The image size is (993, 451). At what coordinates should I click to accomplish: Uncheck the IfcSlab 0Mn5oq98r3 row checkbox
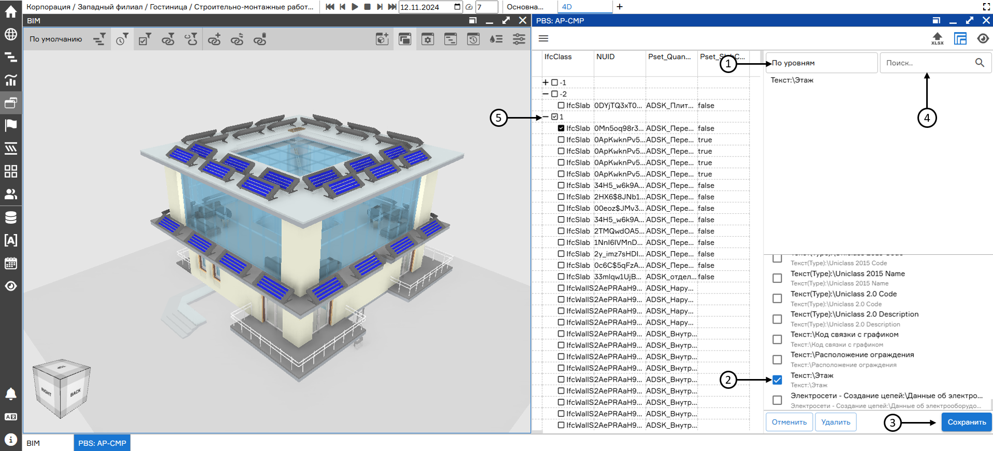[561, 128]
